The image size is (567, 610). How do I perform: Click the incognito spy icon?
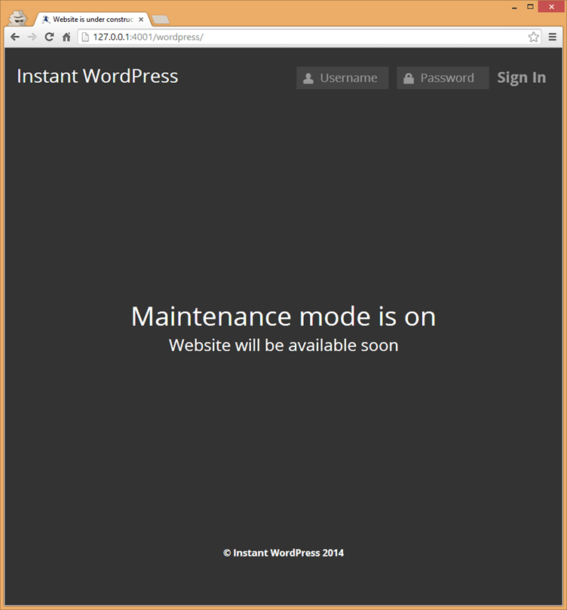pyautogui.click(x=19, y=18)
